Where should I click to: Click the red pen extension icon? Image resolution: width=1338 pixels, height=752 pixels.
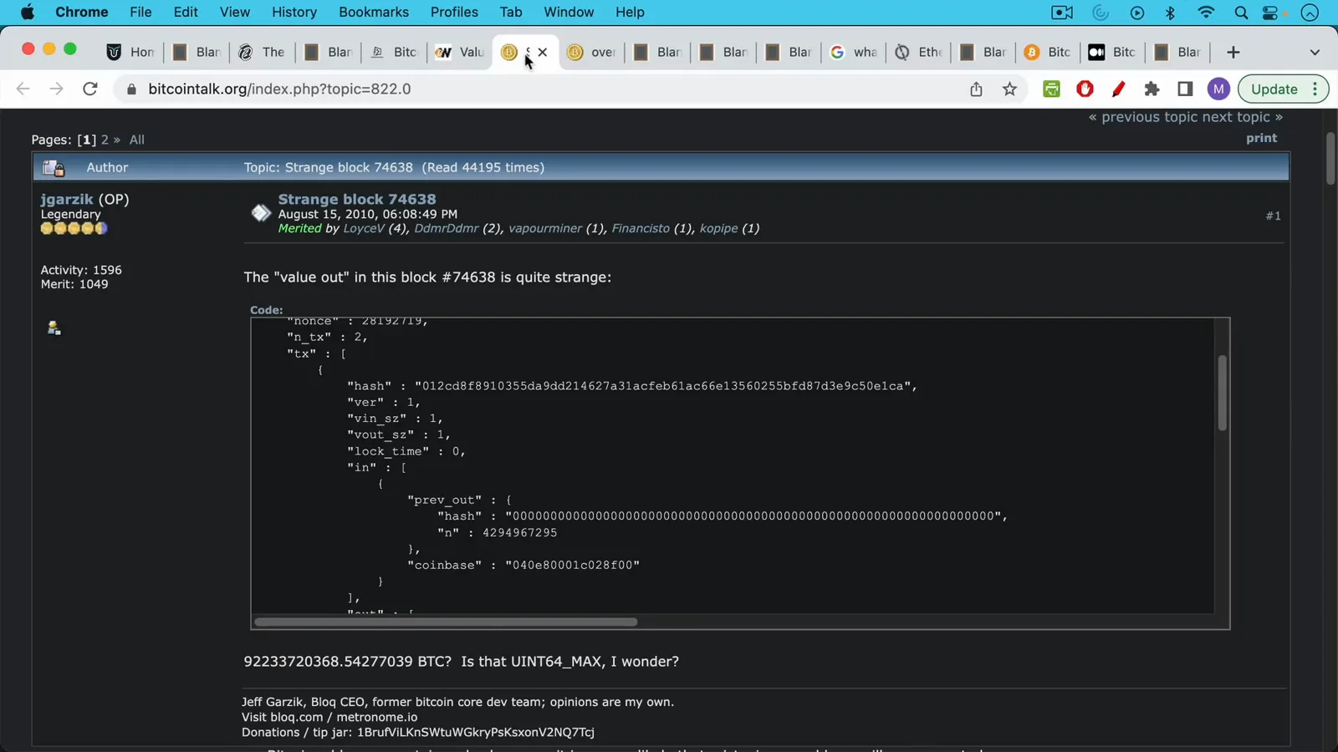(x=1118, y=89)
